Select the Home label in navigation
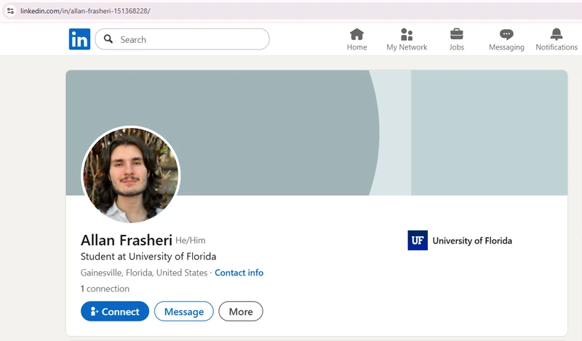 point(356,47)
